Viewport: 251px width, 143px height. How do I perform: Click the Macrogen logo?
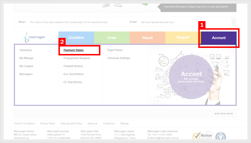[x=34, y=37]
